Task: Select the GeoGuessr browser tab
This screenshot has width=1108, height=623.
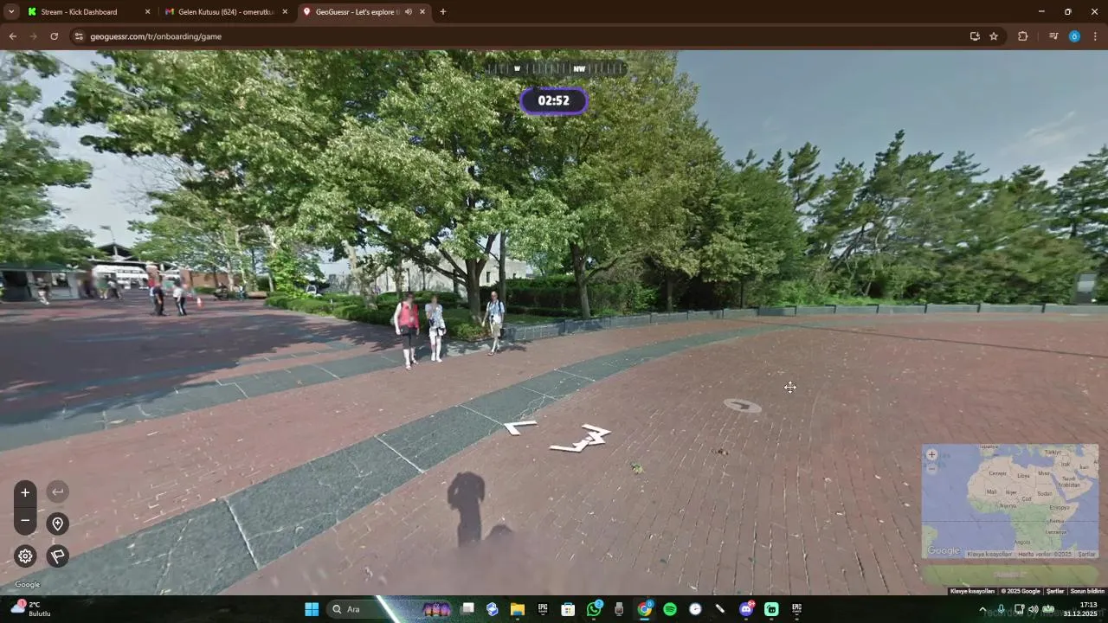Action: (x=364, y=12)
